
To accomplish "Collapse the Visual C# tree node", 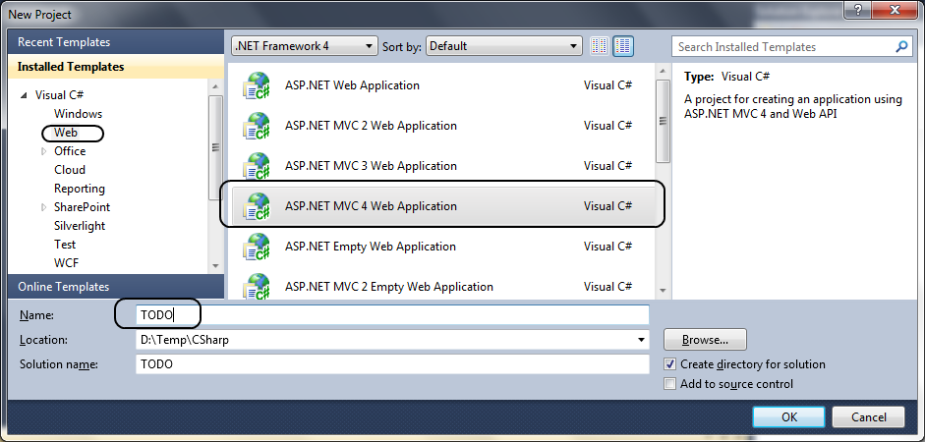I will pos(25,95).
